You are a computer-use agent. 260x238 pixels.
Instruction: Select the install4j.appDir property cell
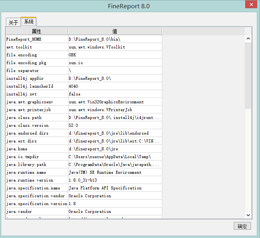coord(37,78)
